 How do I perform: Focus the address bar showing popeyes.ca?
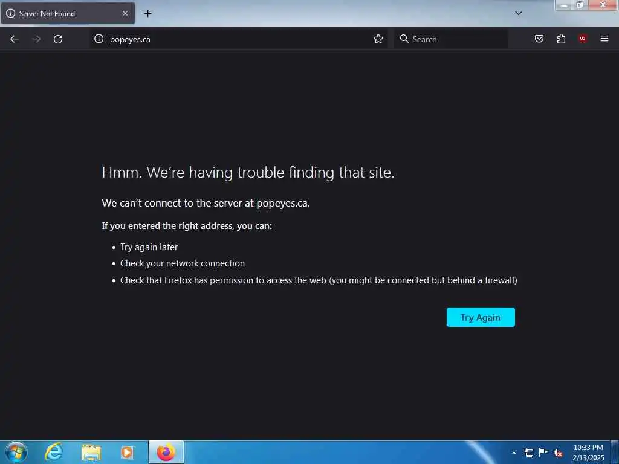coord(239,39)
